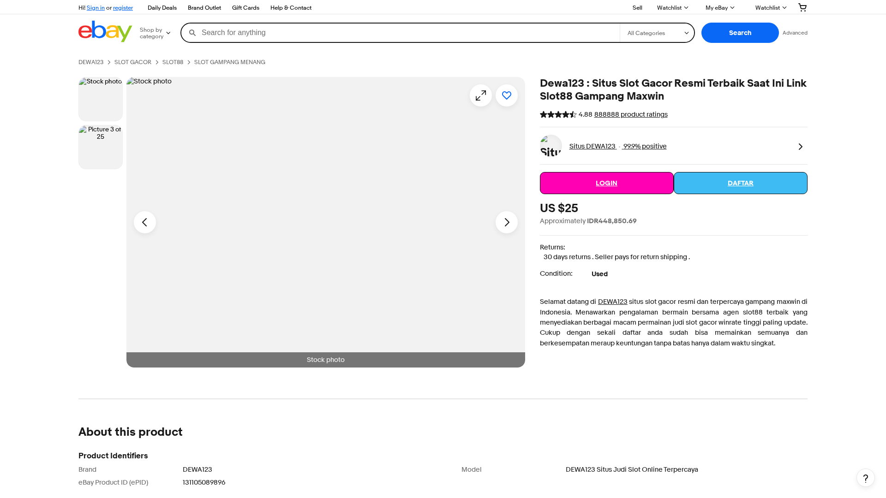Focus the Search for anything field

click(x=408, y=33)
